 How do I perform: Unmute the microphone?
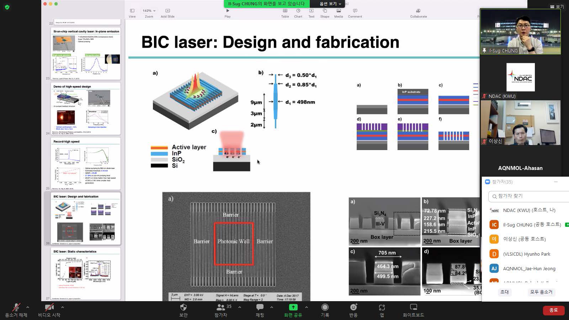(16, 307)
